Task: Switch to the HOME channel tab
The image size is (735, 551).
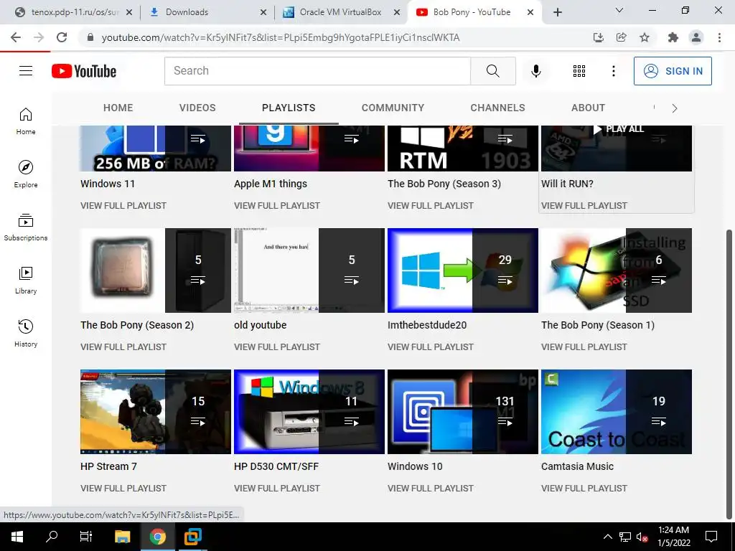Action: 118,108
